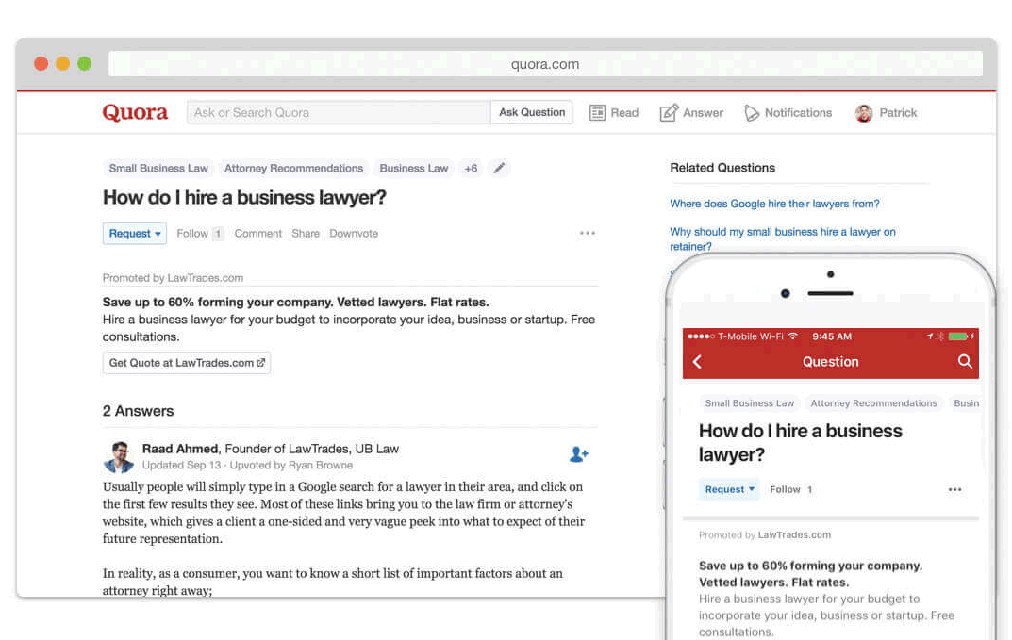Tap Attorney Recommendations tag on phone
Image resolution: width=1012 pixels, height=640 pixels.
coord(874,403)
